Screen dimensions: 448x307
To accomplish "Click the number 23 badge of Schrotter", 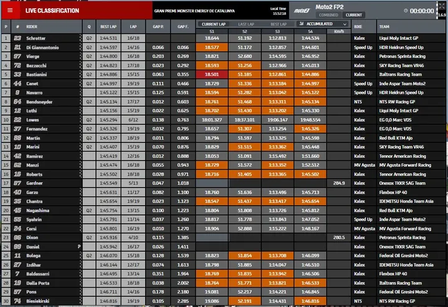I will coord(17,39).
